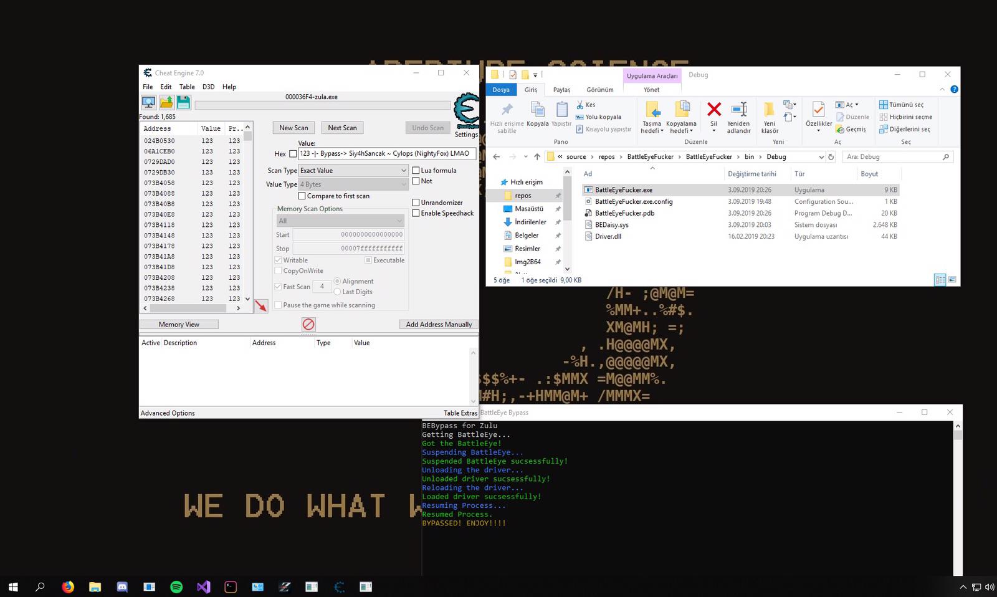Enable Compare to first scan
The width and height of the screenshot is (997, 597).
302,196
